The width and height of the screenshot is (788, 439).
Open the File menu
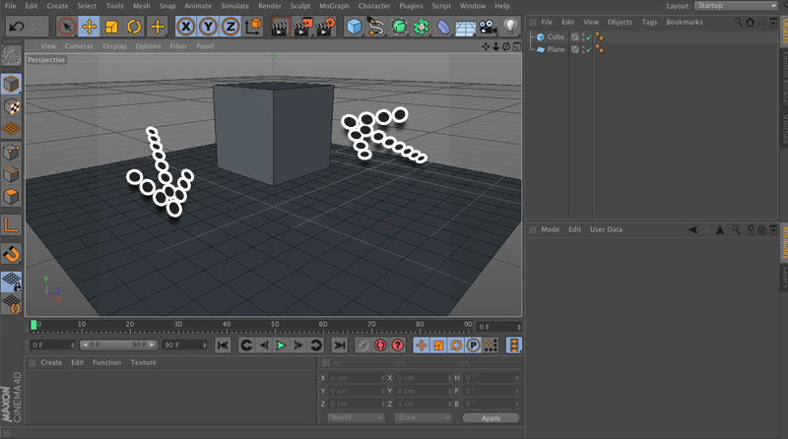(10, 6)
